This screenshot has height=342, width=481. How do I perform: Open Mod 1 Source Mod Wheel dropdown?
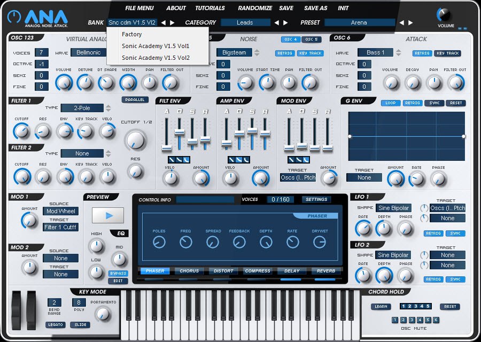point(61,211)
